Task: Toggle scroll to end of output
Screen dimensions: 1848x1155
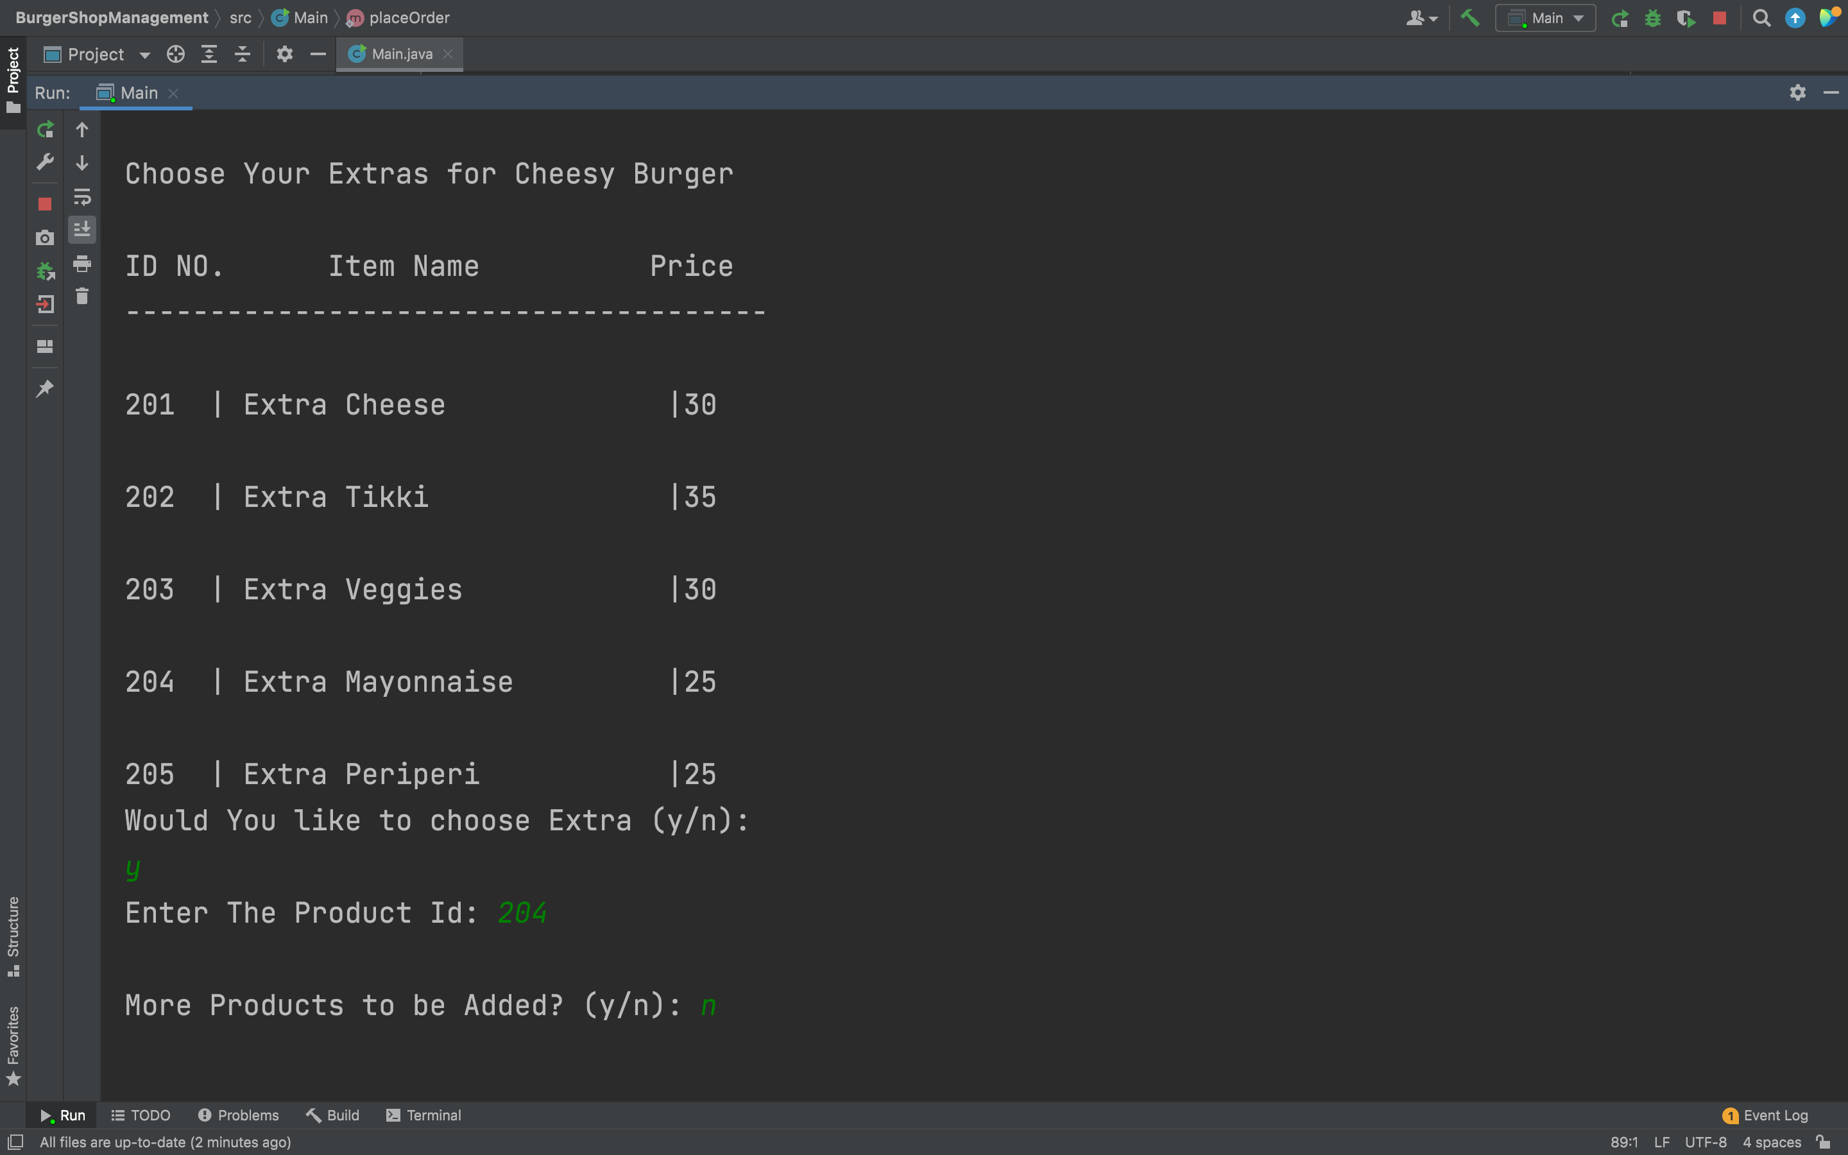Action: point(81,229)
